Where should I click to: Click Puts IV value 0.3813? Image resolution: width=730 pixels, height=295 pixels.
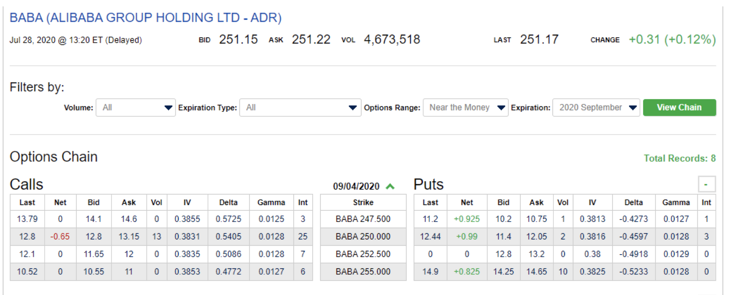coord(593,219)
